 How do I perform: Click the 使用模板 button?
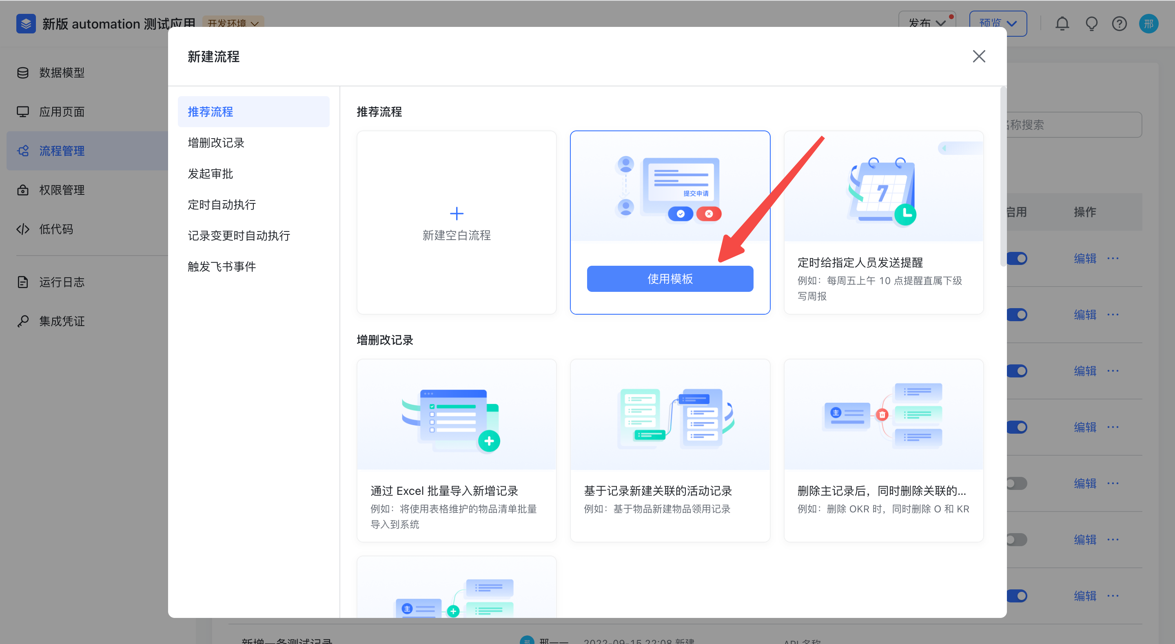click(x=670, y=278)
